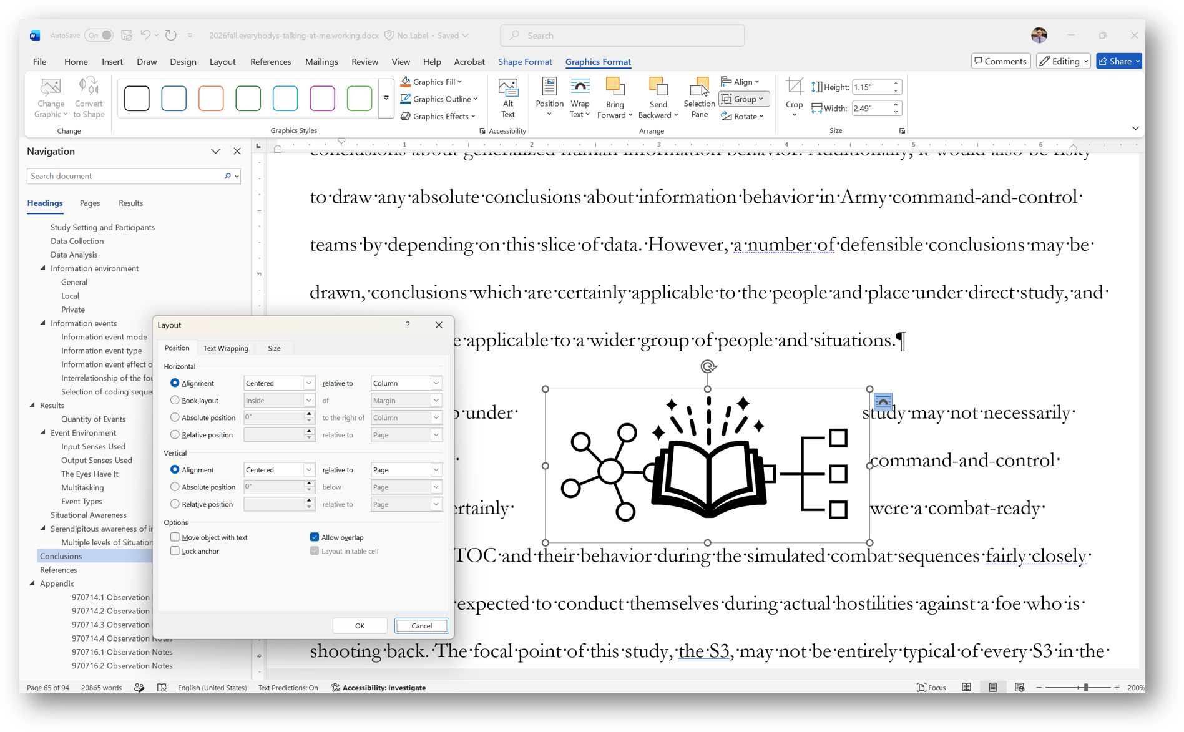Image resolution: width=1184 pixels, height=732 pixels.
Task: Open the Shape Format ribbon tab
Action: coord(525,62)
